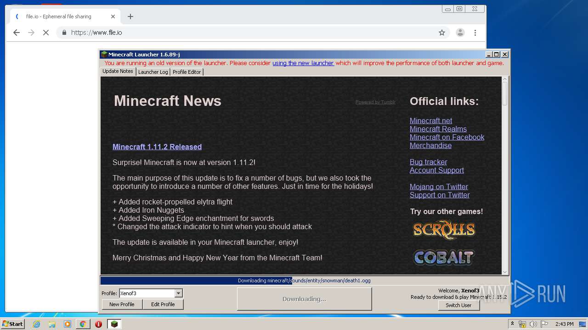Click the show desktop button at taskbar end
The width and height of the screenshot is (588, 330).
pyautogui.click(x=583, y=324)
